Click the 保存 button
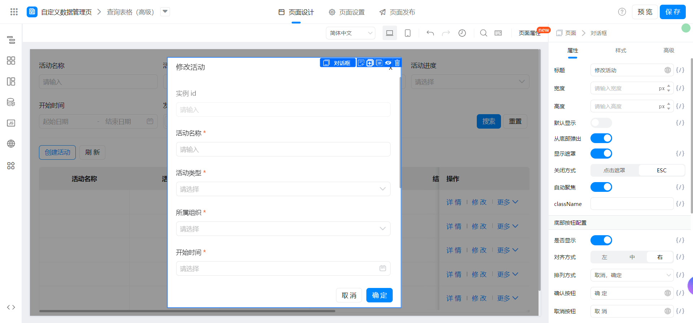 673,12
